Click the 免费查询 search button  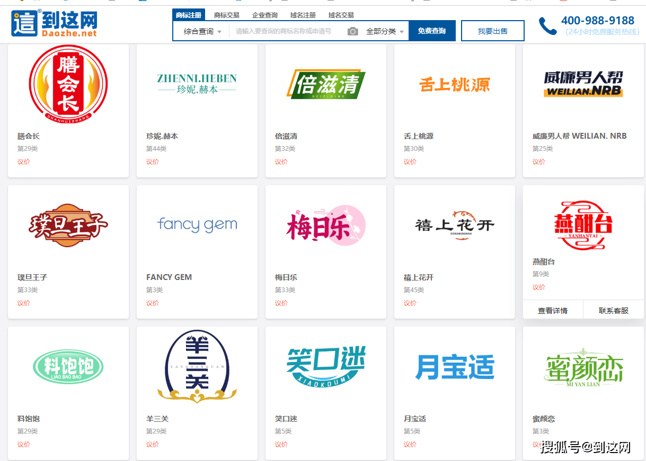click(432, 31)
